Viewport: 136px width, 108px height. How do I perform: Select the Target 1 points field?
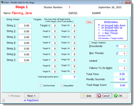tap(54, 26)
